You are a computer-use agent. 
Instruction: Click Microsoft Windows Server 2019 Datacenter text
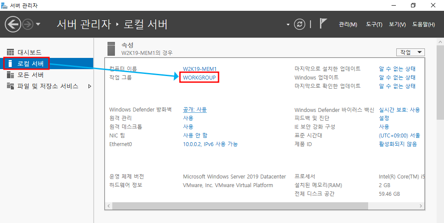click(235, 177)
